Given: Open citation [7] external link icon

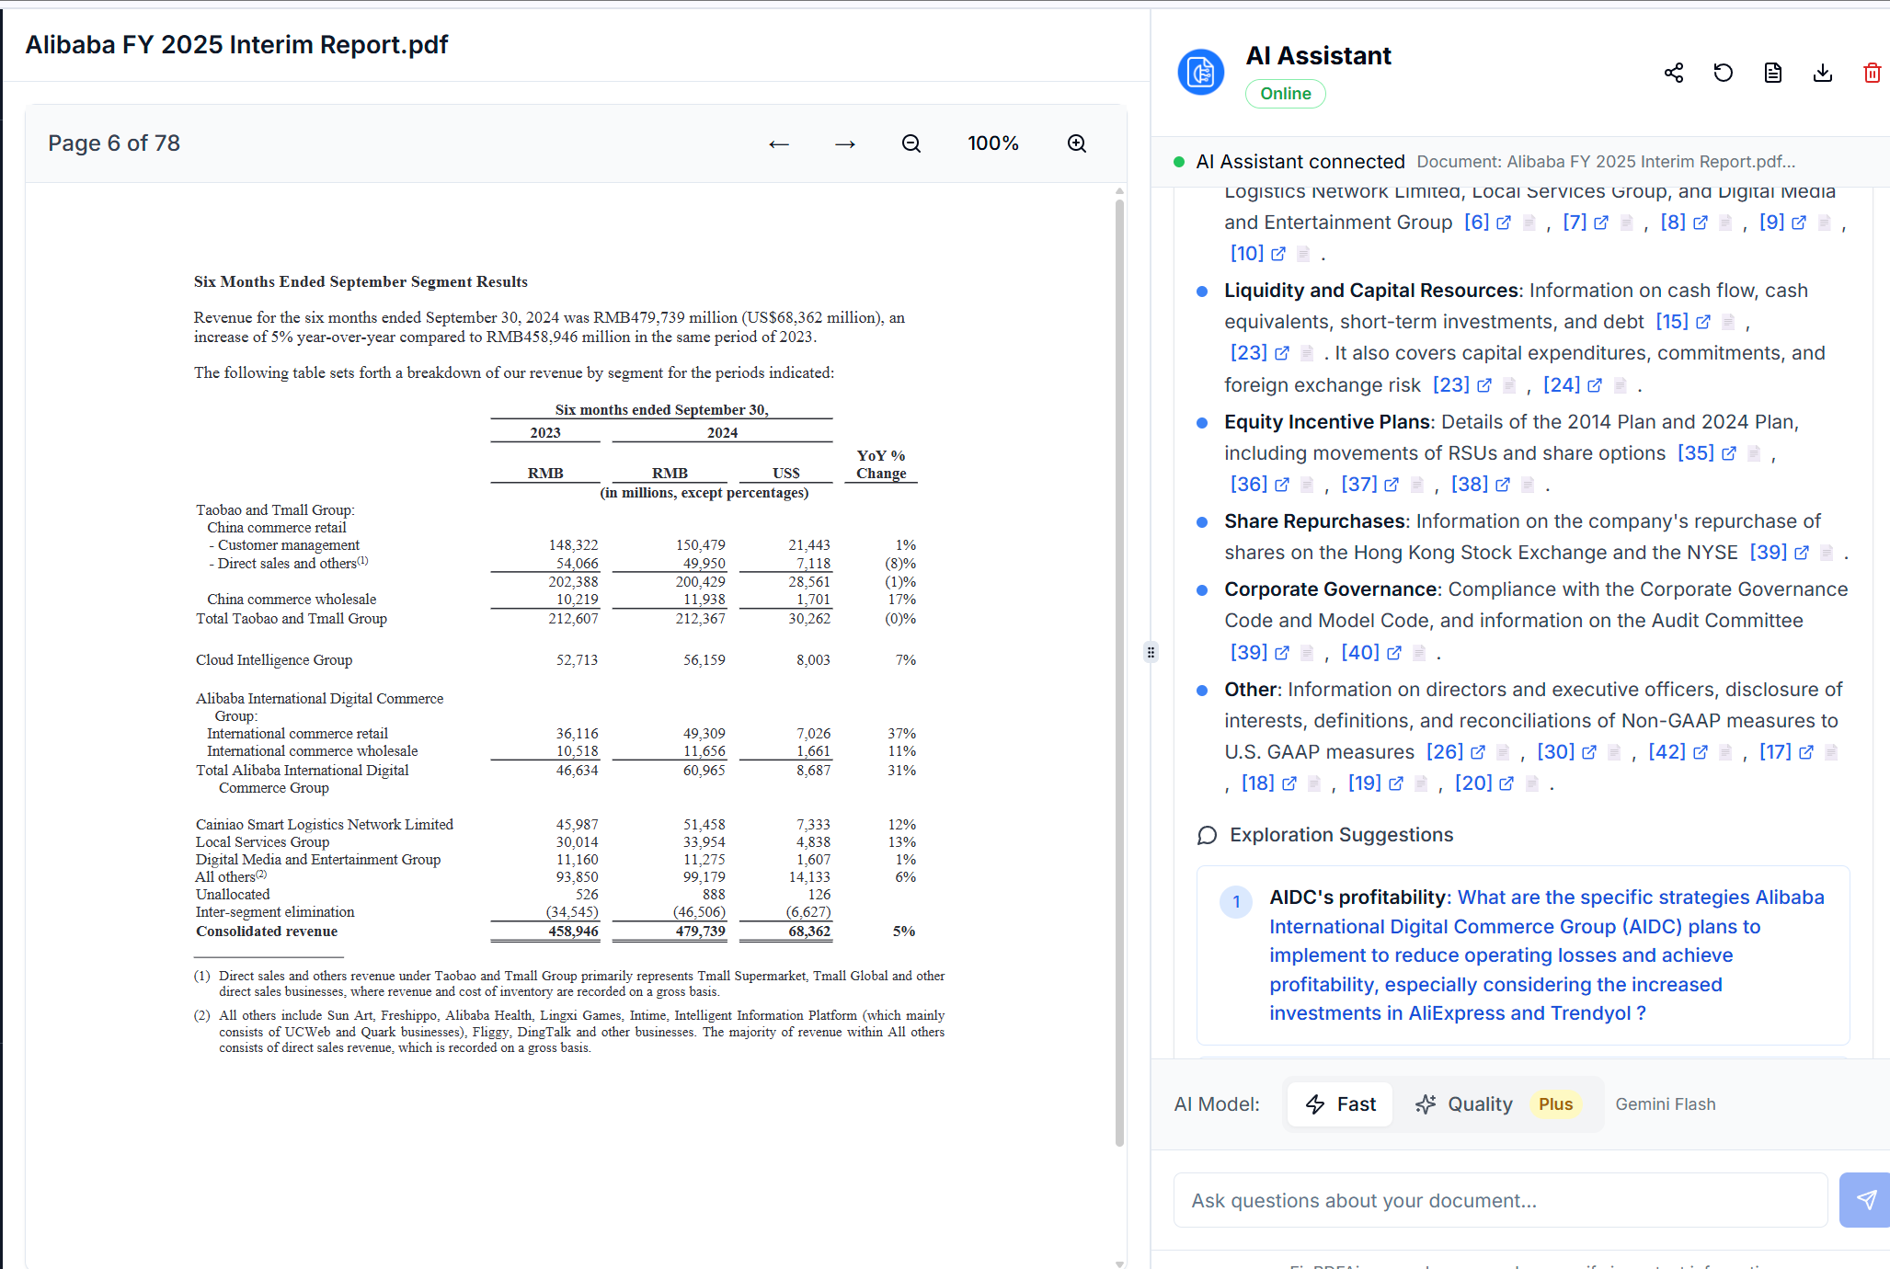Looking at the screenshot, I should click(1601, 223).
